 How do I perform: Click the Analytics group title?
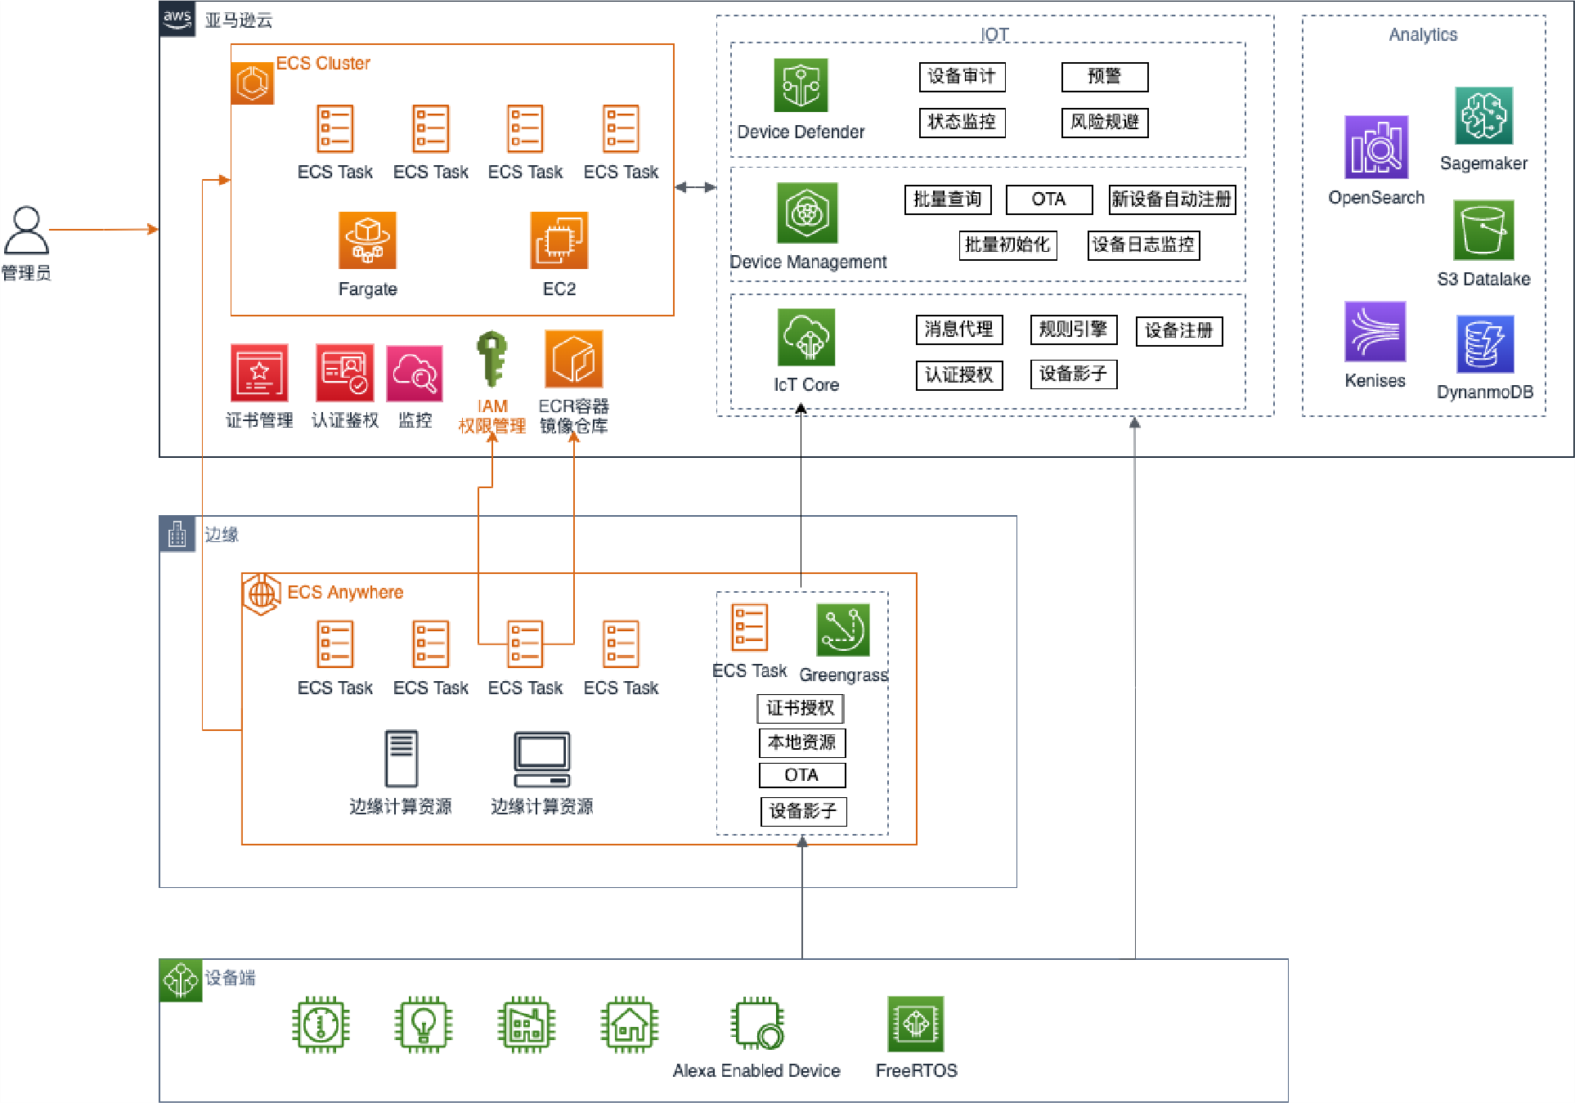[1423, 34]
